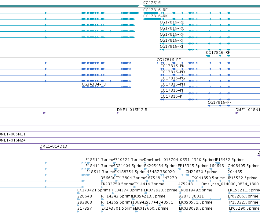This screenshot has width=260, height=213.
Task: Select transcript CG17816-RH
Action: point(172,34)
